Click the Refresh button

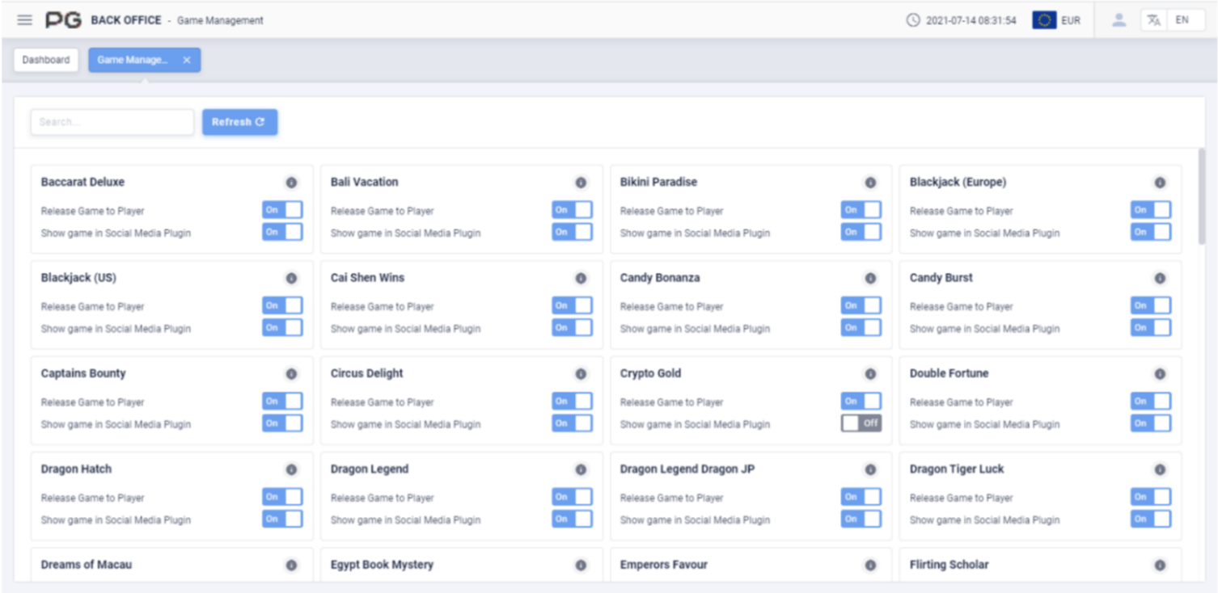pyautogui.click(x=239, y=122)
